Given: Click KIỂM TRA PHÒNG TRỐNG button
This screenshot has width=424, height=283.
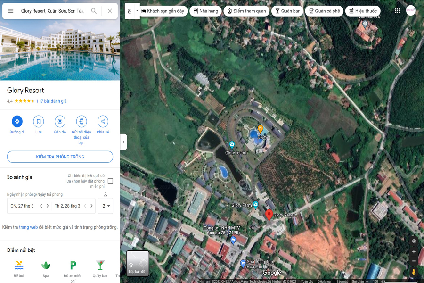Looking at the screenshot, I should pos(60,157).
